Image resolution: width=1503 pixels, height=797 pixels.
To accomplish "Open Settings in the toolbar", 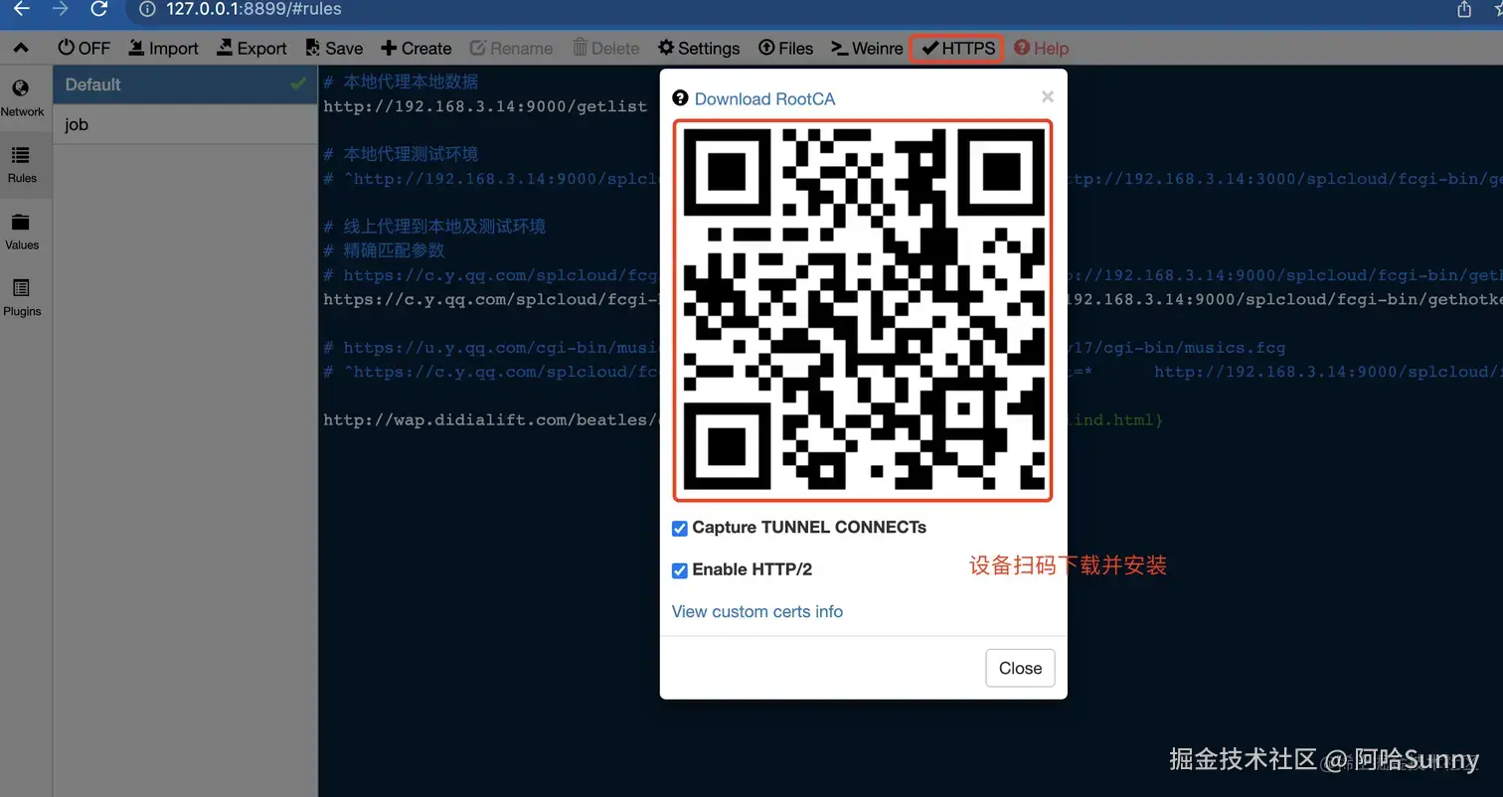I will click(699, 48).
